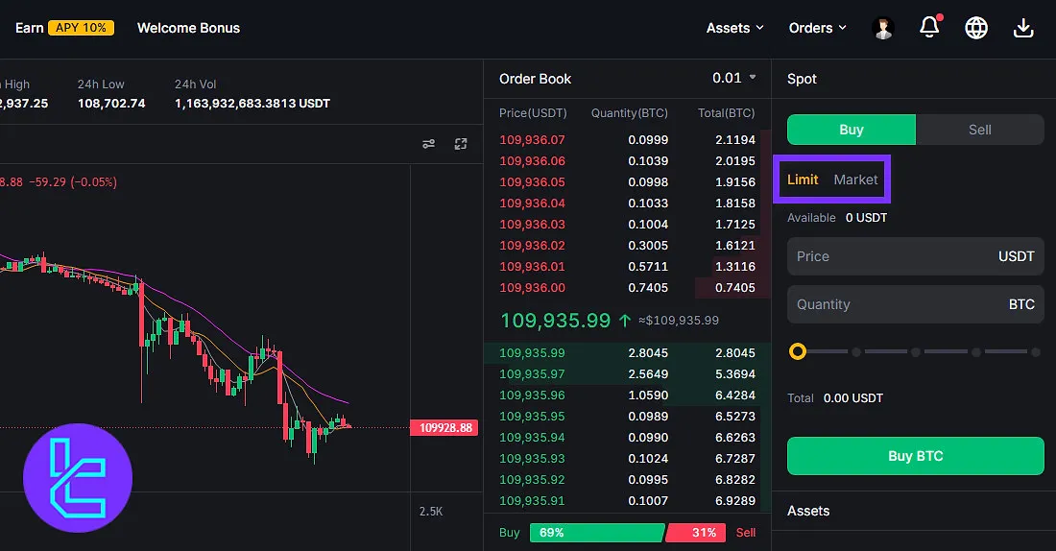
Task: Open the notifications bell icon
Action: [x=929, y=28]
